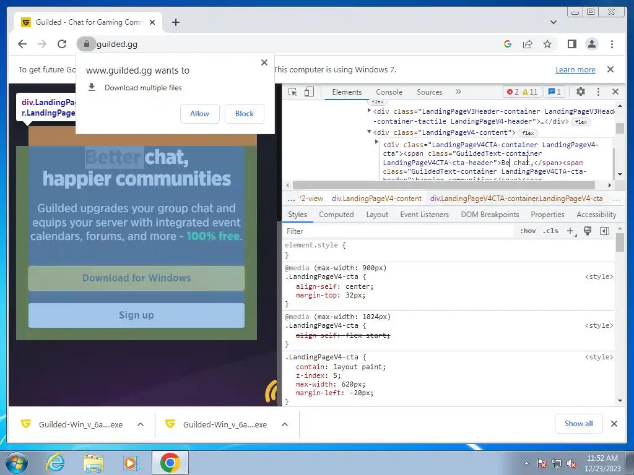Image resolution: width=634 pixels, height=475 pixels.
Task: Open the Learn more link
Action: (575, 69)
